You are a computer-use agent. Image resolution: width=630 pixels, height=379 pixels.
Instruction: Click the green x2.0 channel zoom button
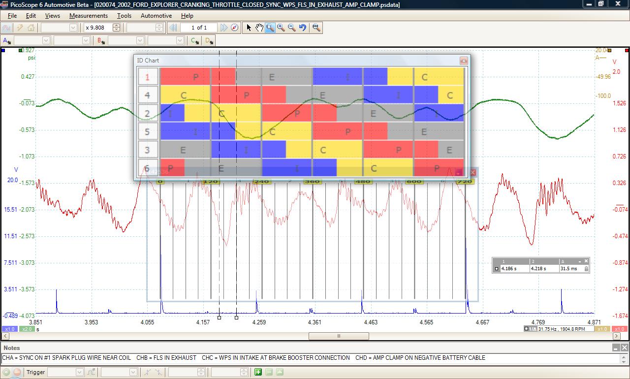[x=27, y=329]
